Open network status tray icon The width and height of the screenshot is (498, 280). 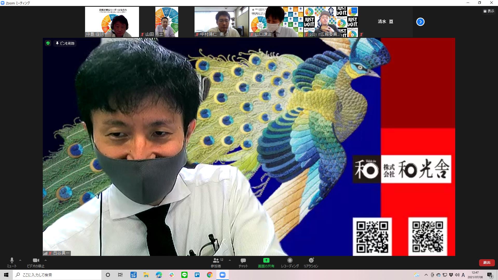[445, 275]
